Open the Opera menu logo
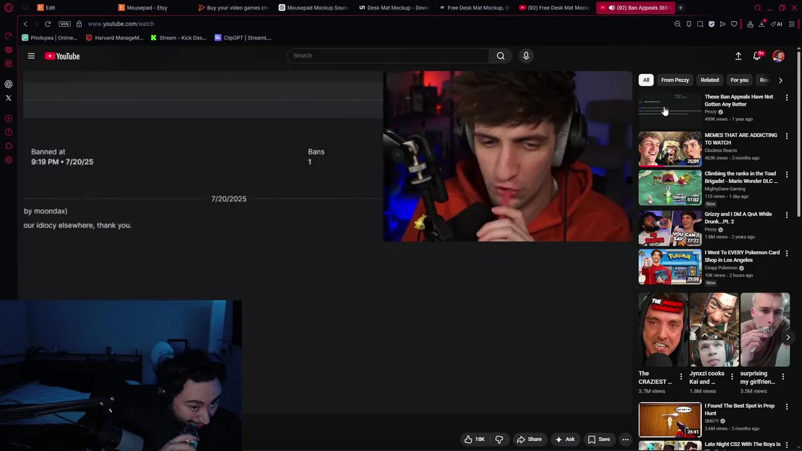Viewport: 802px width, 451px height. pos(8,8)
